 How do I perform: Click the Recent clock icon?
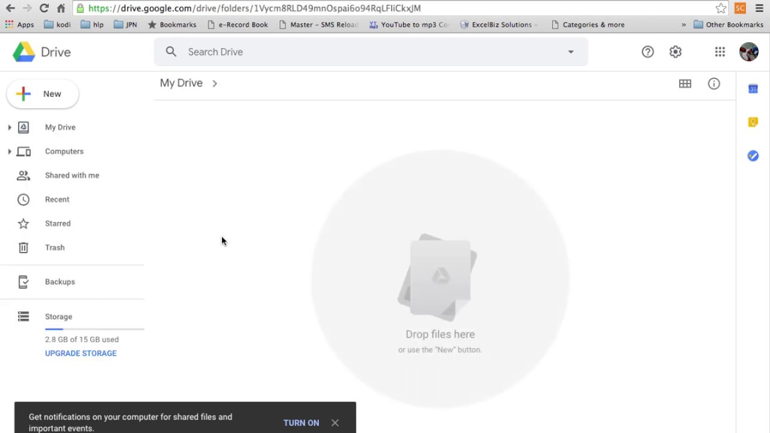pos(23,200)
